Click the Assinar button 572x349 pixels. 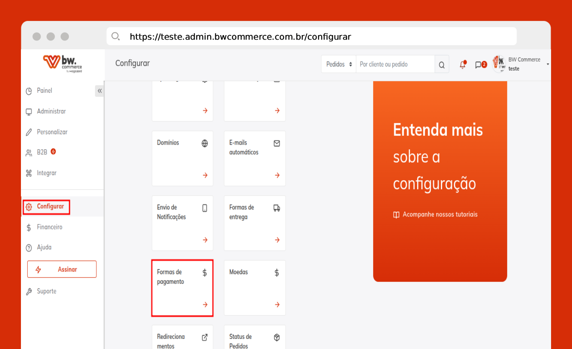(62, 270)
